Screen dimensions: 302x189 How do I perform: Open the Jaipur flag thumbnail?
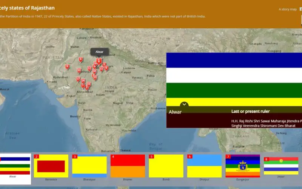(281, 166)
